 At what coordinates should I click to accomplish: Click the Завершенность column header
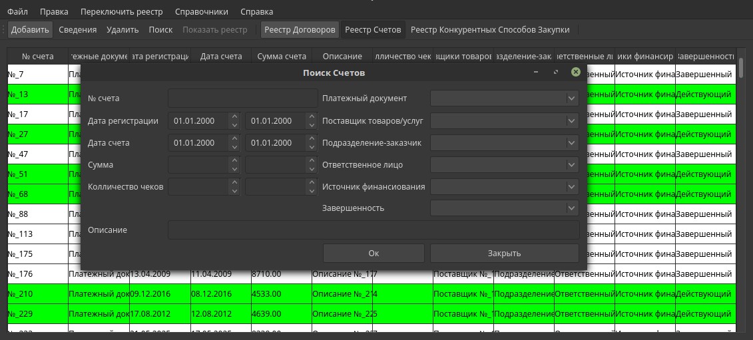(705, 56)
